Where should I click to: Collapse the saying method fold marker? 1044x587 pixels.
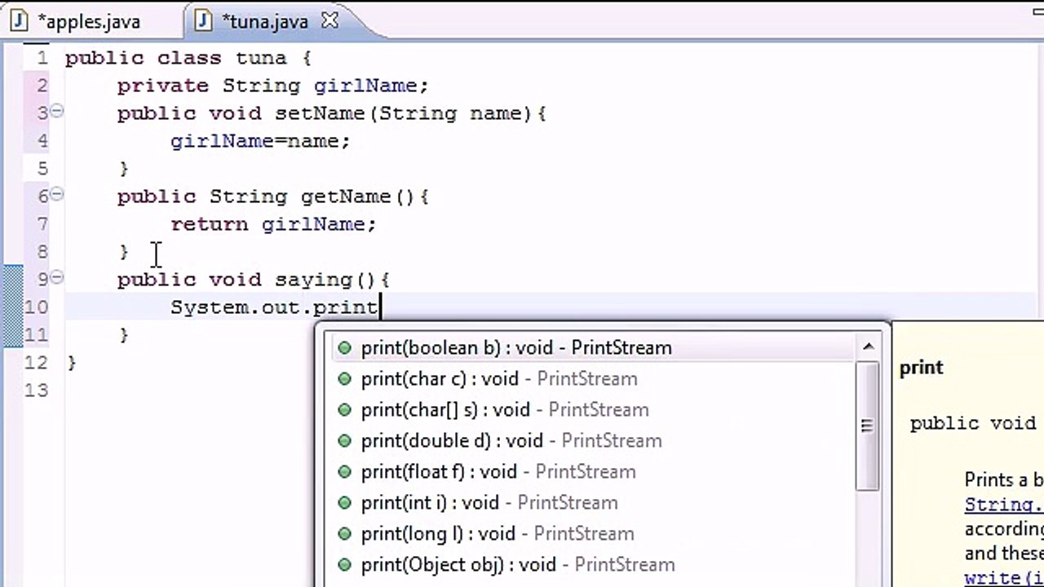pos(56,278)
